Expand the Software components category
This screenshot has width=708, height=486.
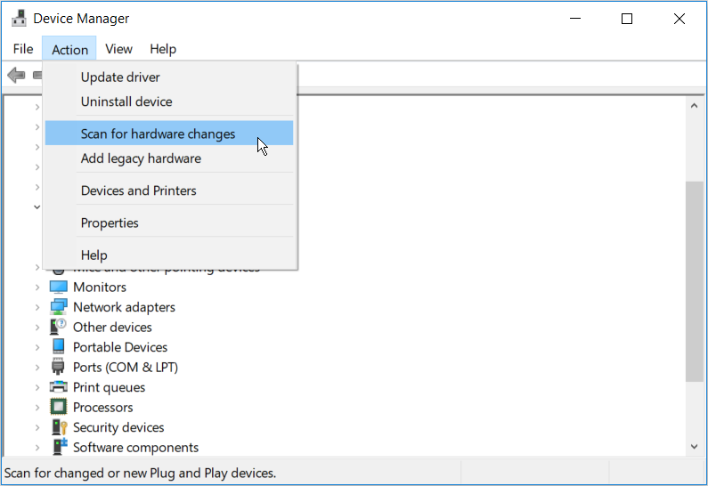tap(37, 447)
